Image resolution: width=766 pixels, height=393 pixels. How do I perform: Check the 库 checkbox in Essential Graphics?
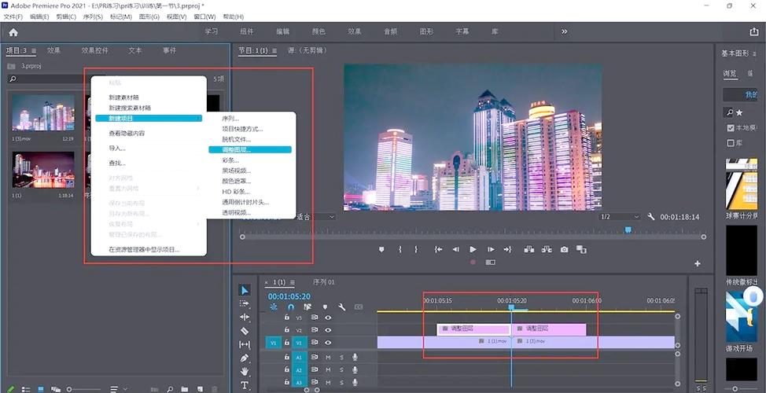730,143
